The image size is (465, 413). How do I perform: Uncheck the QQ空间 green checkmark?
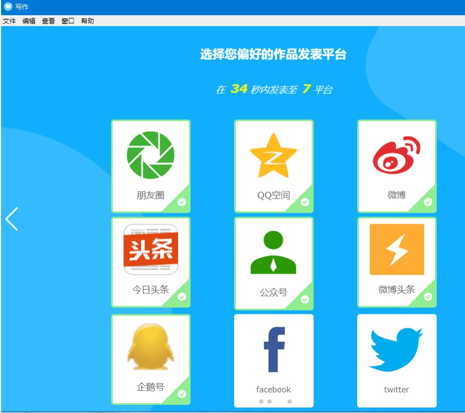point(305,202)
